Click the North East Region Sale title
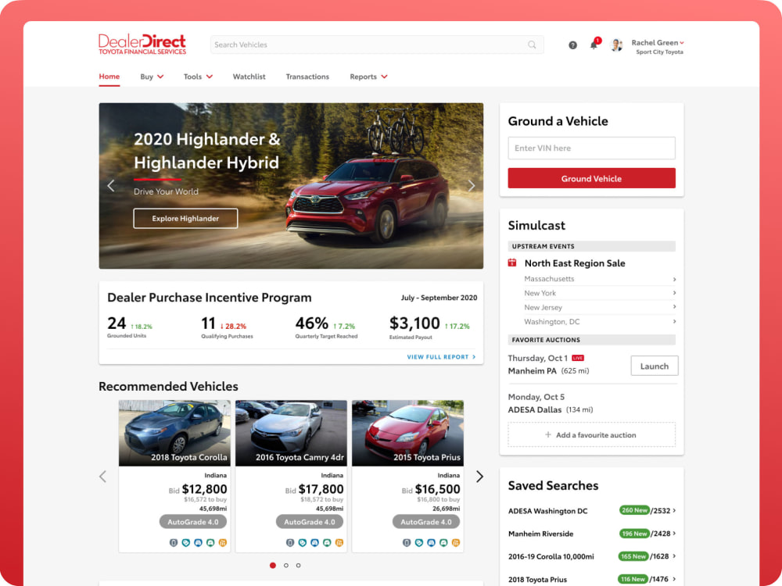This screenshot has width=782, height=586. (x=575, y=263)
